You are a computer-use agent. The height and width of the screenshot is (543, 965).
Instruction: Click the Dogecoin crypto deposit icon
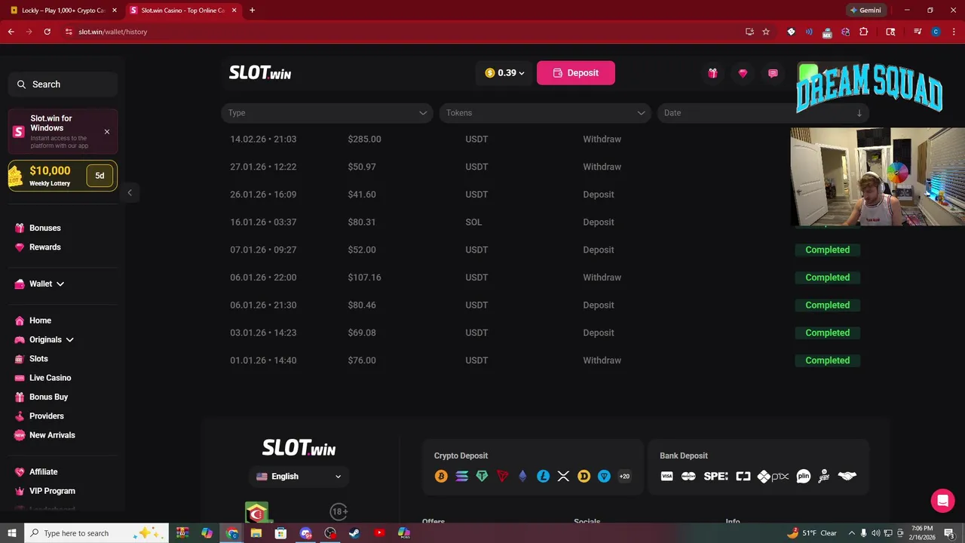tap(584, 476)
